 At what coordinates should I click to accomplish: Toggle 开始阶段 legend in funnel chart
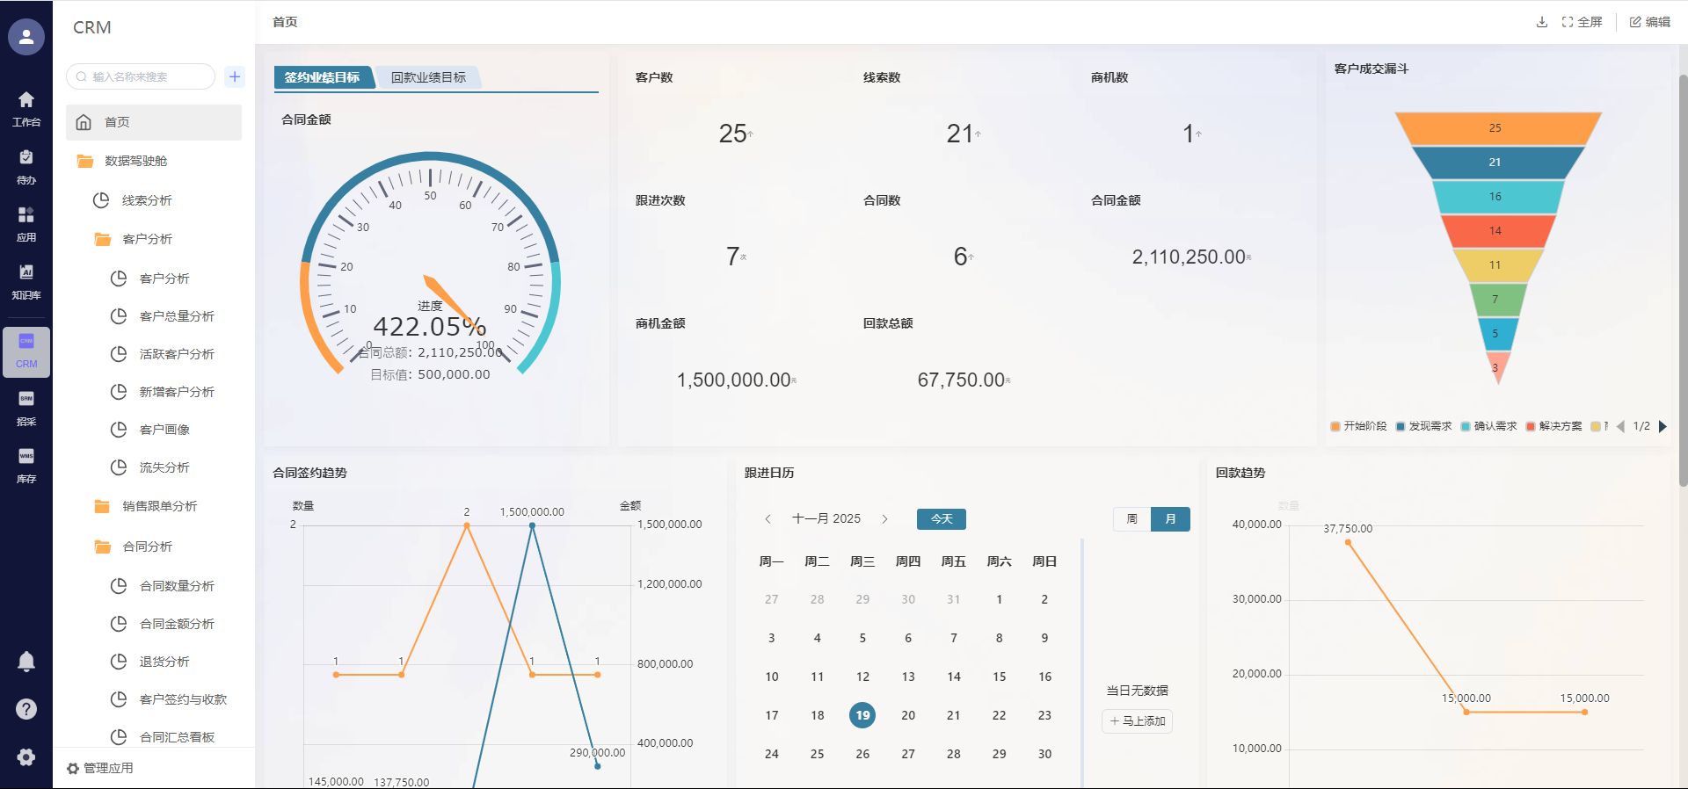1358,426
